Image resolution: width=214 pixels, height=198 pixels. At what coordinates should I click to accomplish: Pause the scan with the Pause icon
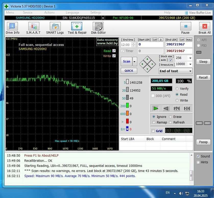pos(186,26)
